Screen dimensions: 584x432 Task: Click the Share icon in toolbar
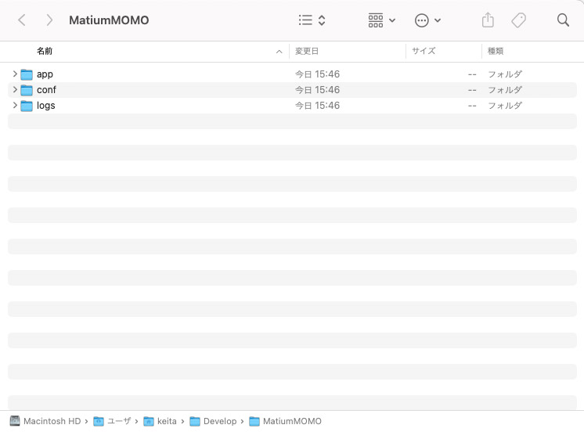click(x=488, y=20)
